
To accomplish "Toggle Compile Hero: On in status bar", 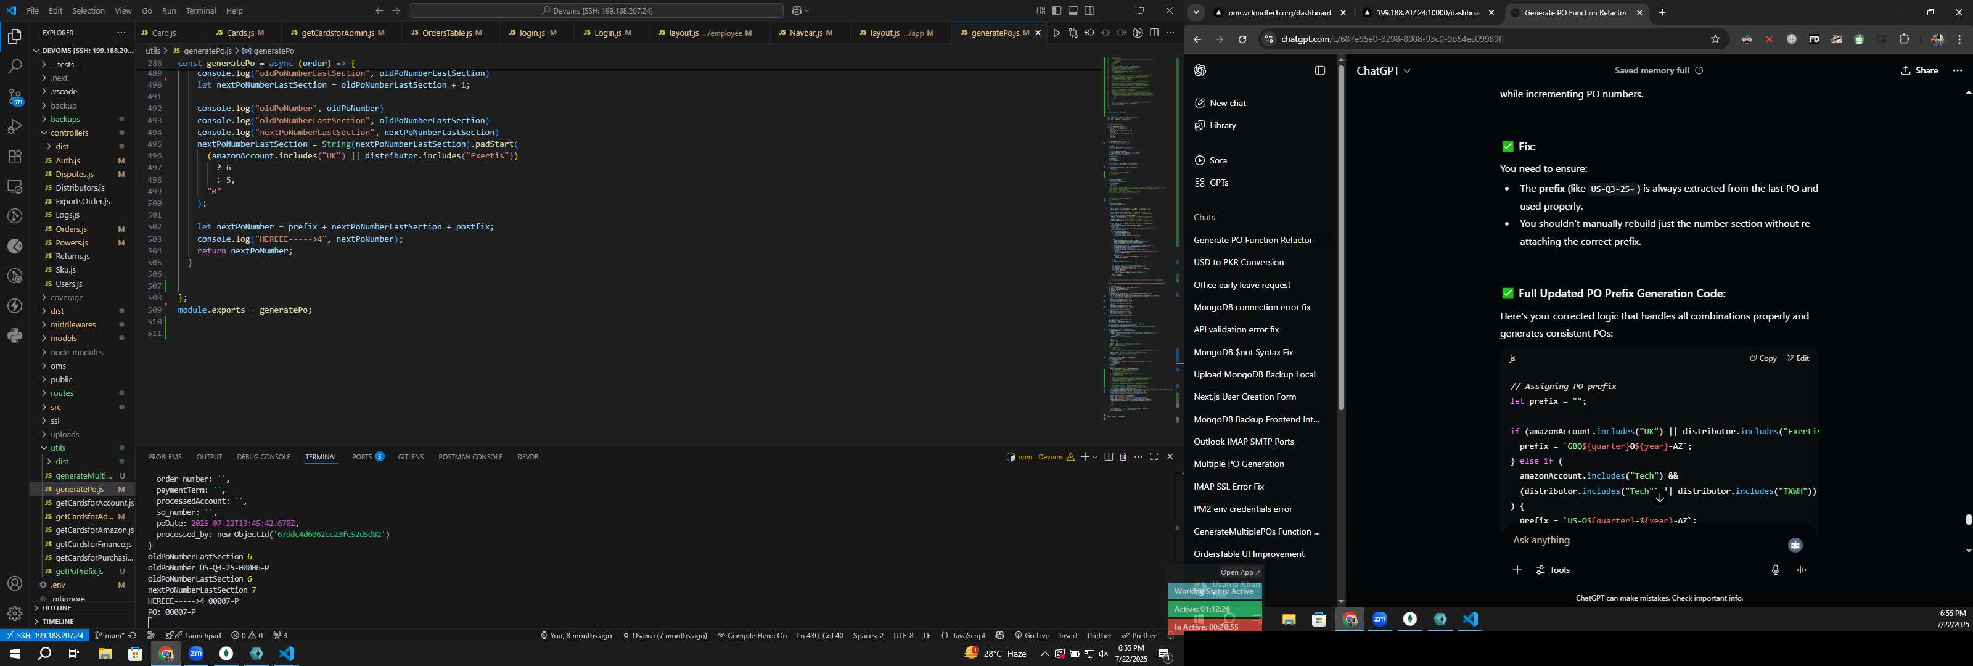I will 752,635.
